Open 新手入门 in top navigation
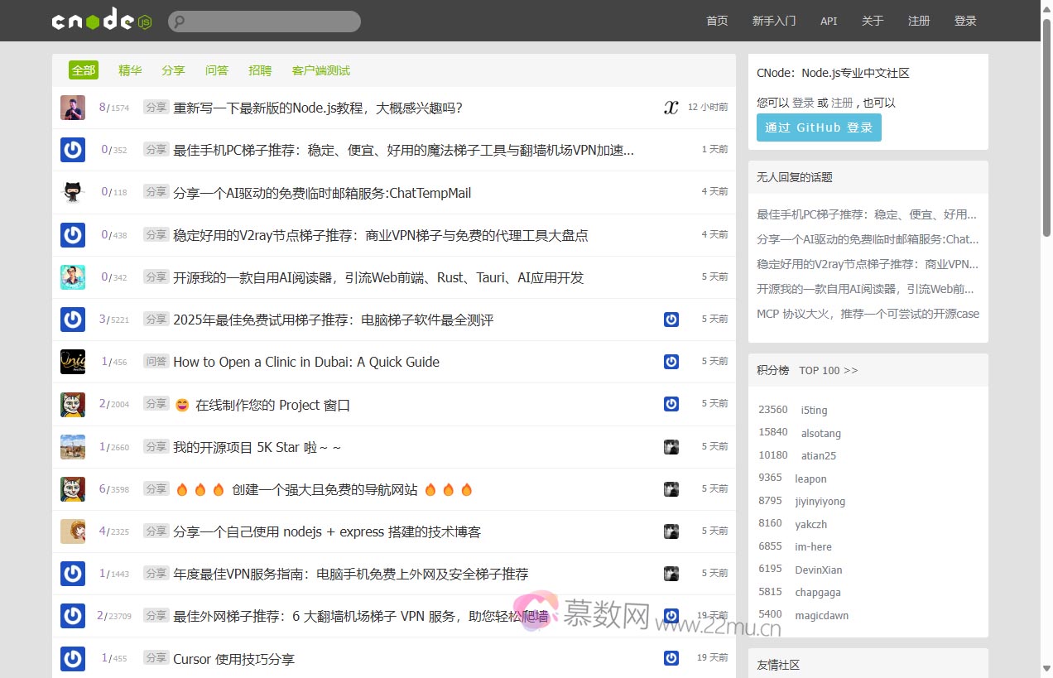The height and width of the screenshot is (678, 1053). (x=774, y=21)
